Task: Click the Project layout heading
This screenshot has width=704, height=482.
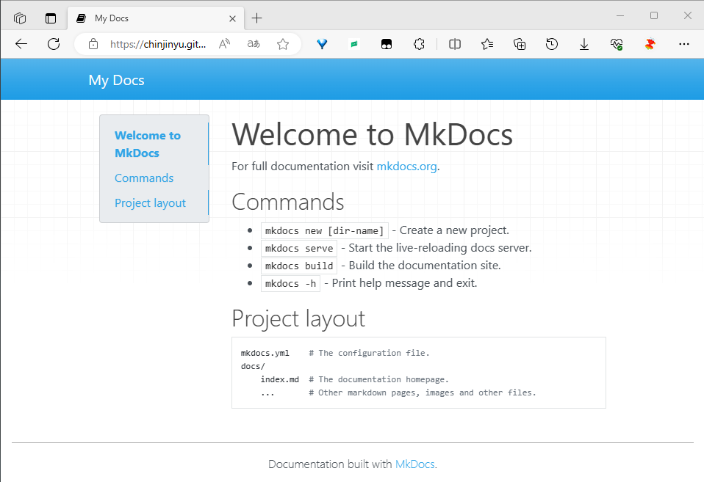Action: click(298, 319)
